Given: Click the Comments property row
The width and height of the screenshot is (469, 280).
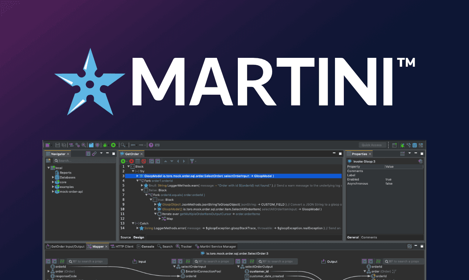Looking at the screenshot, I should click(385, 171).
